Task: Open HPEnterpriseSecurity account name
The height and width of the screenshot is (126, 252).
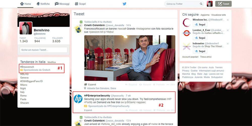Action: point(97,96)
